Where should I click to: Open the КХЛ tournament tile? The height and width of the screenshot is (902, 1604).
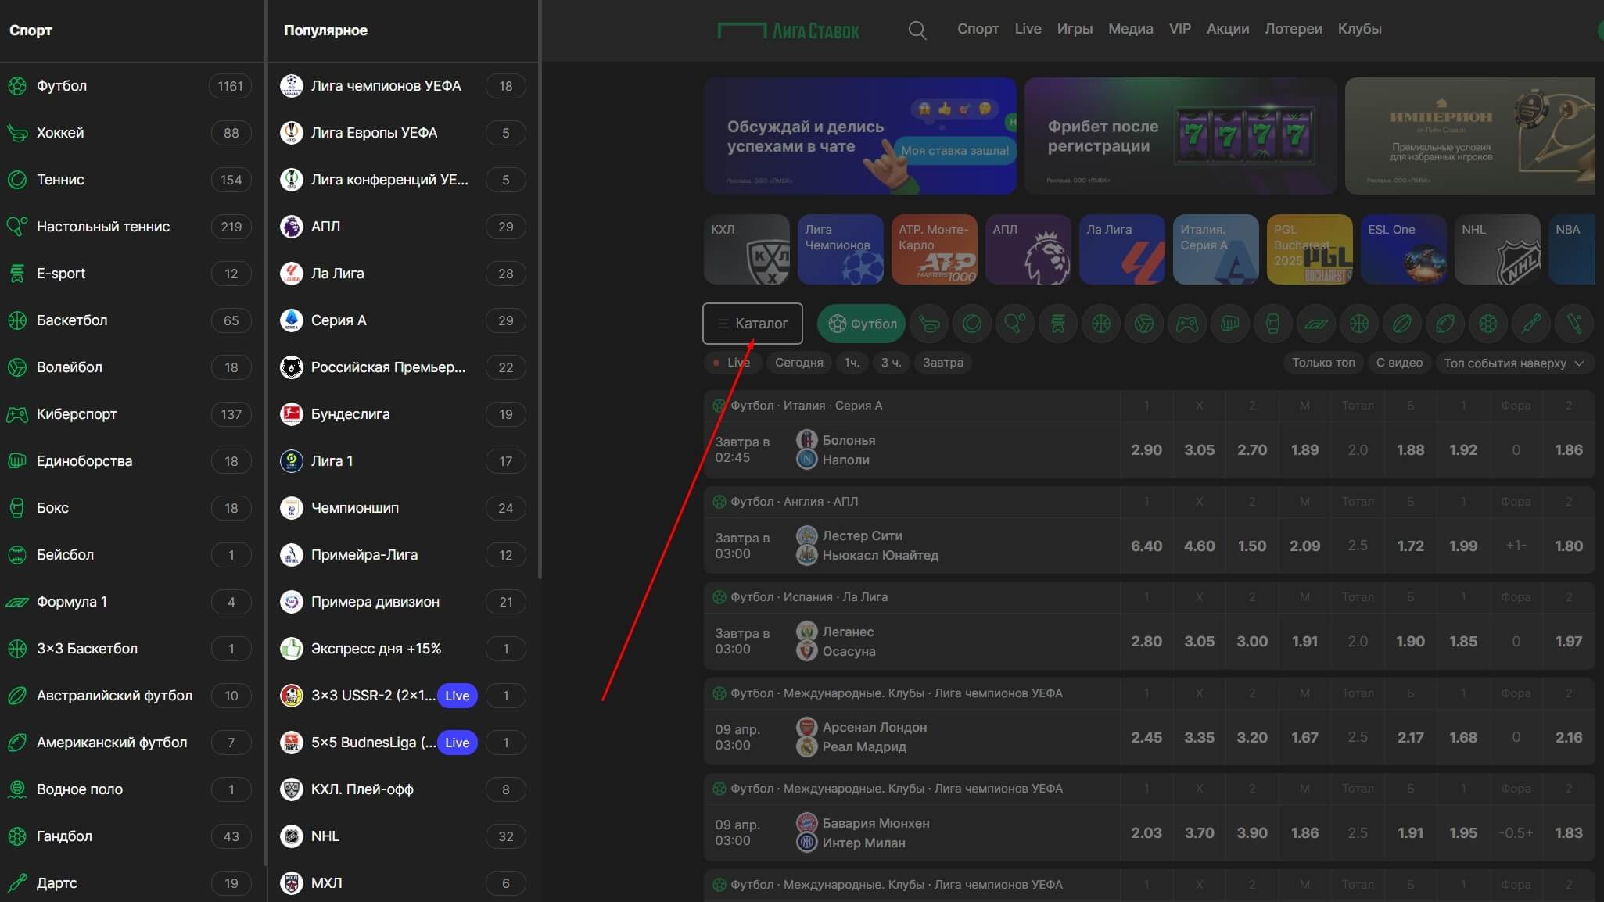746,249
